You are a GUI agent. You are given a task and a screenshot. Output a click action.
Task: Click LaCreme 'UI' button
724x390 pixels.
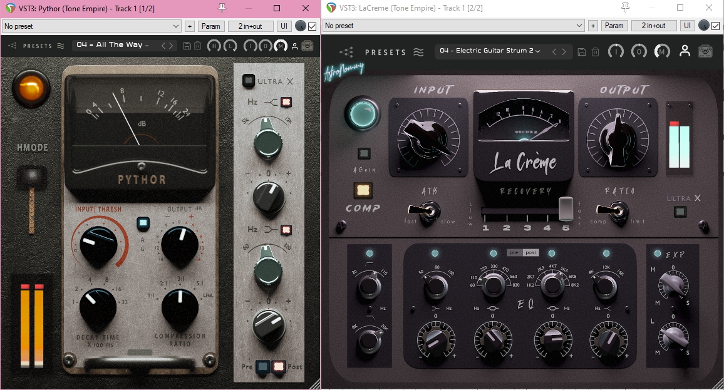688,26
